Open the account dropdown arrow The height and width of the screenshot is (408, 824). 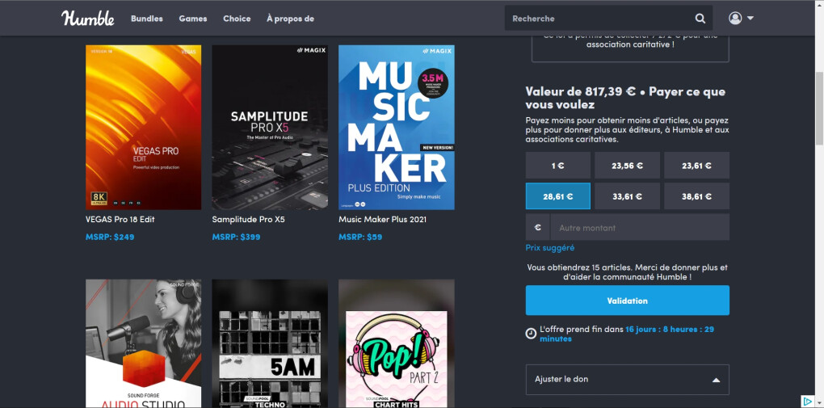(750, 18)
